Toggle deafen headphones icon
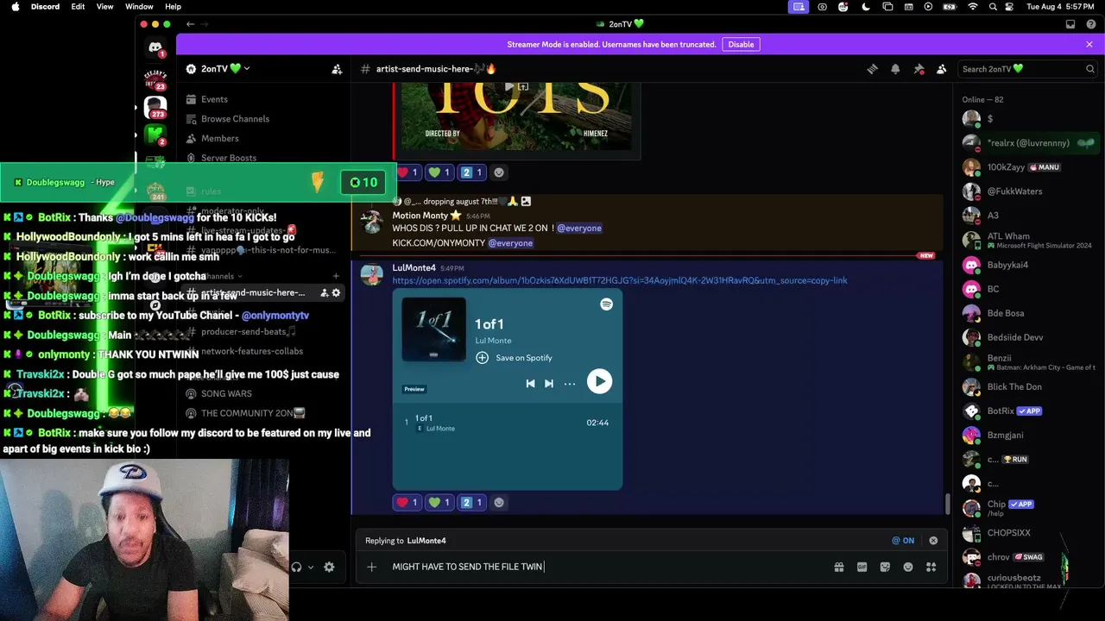This screenshot has width=1105, height=621. (296, 567)
